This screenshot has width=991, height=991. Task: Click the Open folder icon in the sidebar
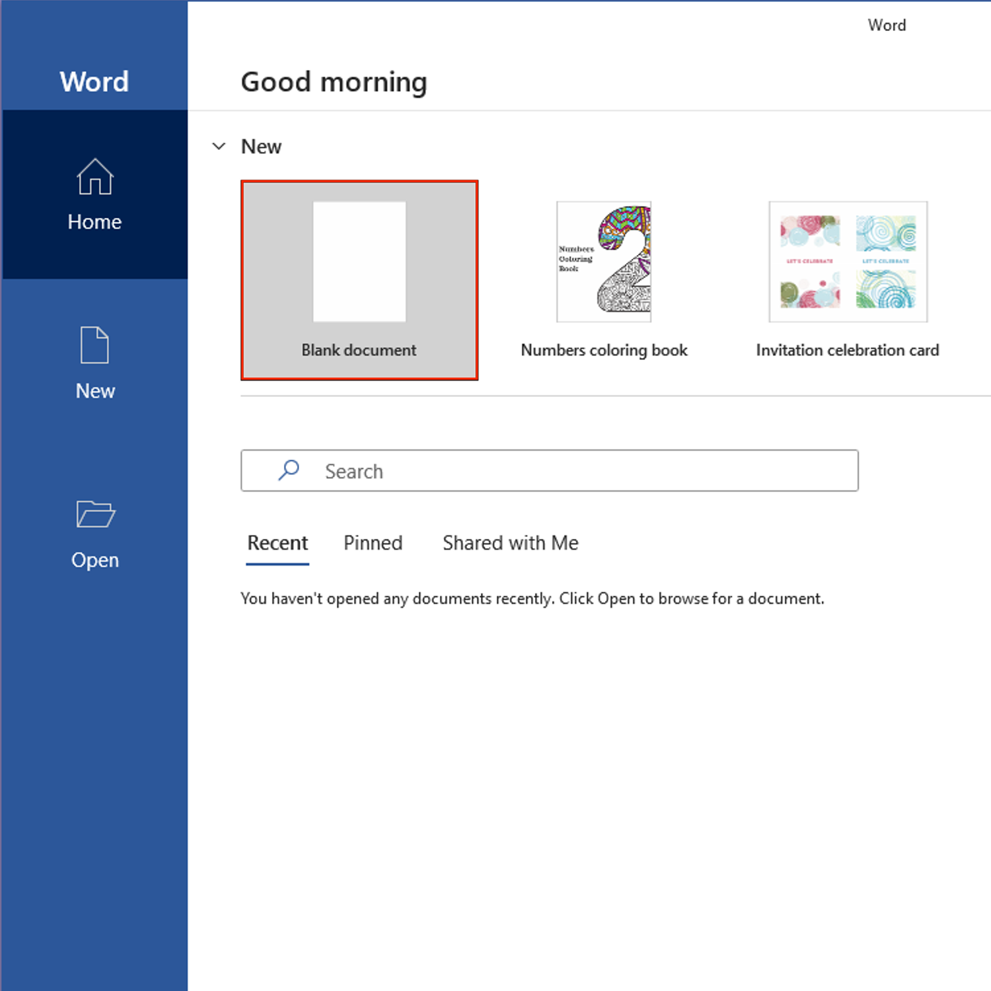coord(94,514)
